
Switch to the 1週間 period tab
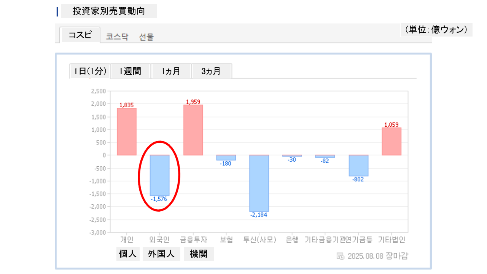point(130,71)
